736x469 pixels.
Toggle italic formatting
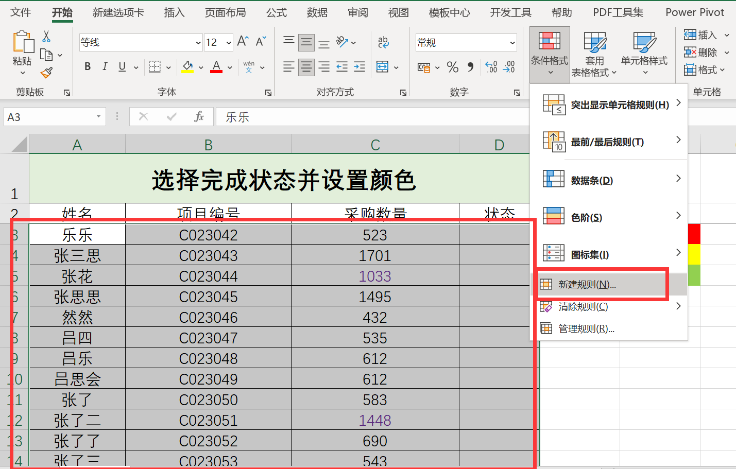[105, 66]
